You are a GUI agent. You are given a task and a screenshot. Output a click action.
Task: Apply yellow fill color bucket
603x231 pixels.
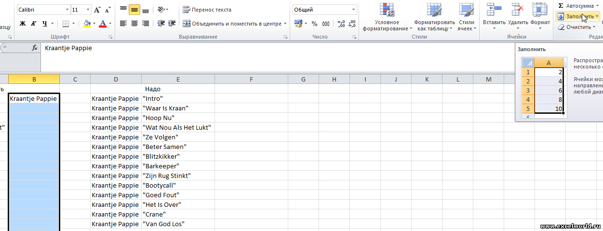tap(87, 23)
